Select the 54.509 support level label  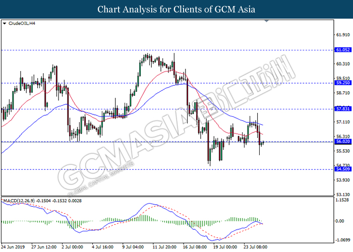point(343,169)
